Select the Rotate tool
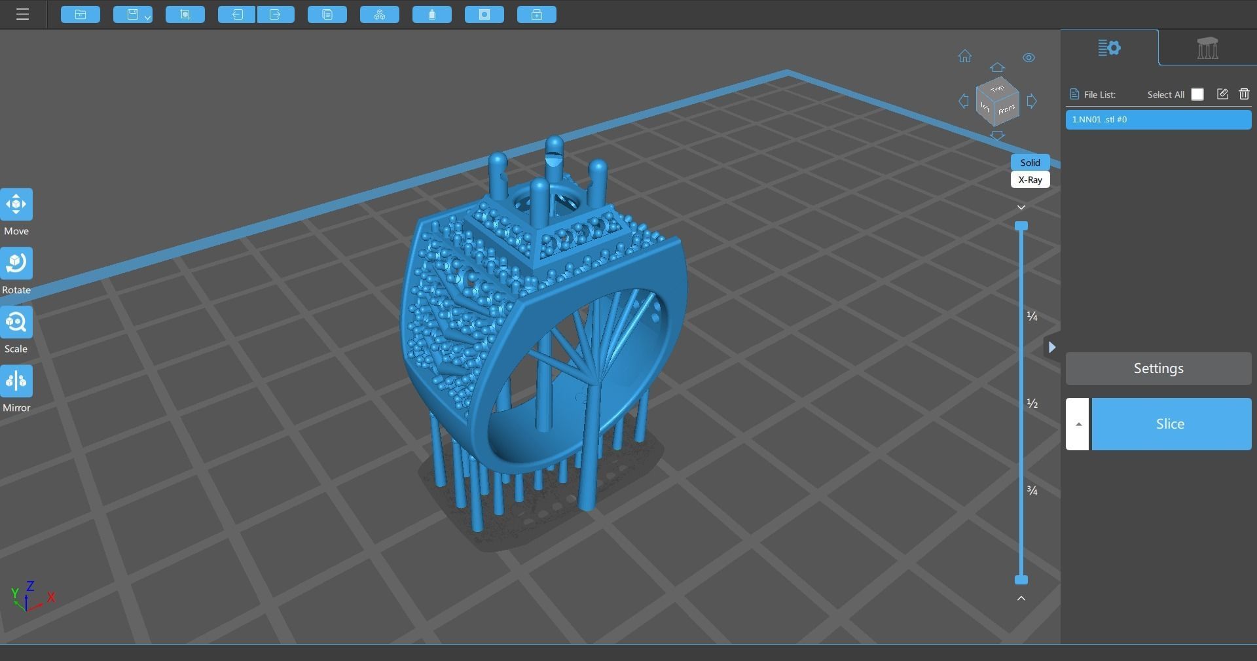 pyautogui.click(x=16, y=264)
